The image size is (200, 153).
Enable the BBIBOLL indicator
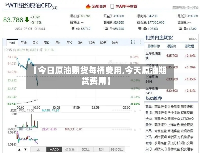(117, 149)
